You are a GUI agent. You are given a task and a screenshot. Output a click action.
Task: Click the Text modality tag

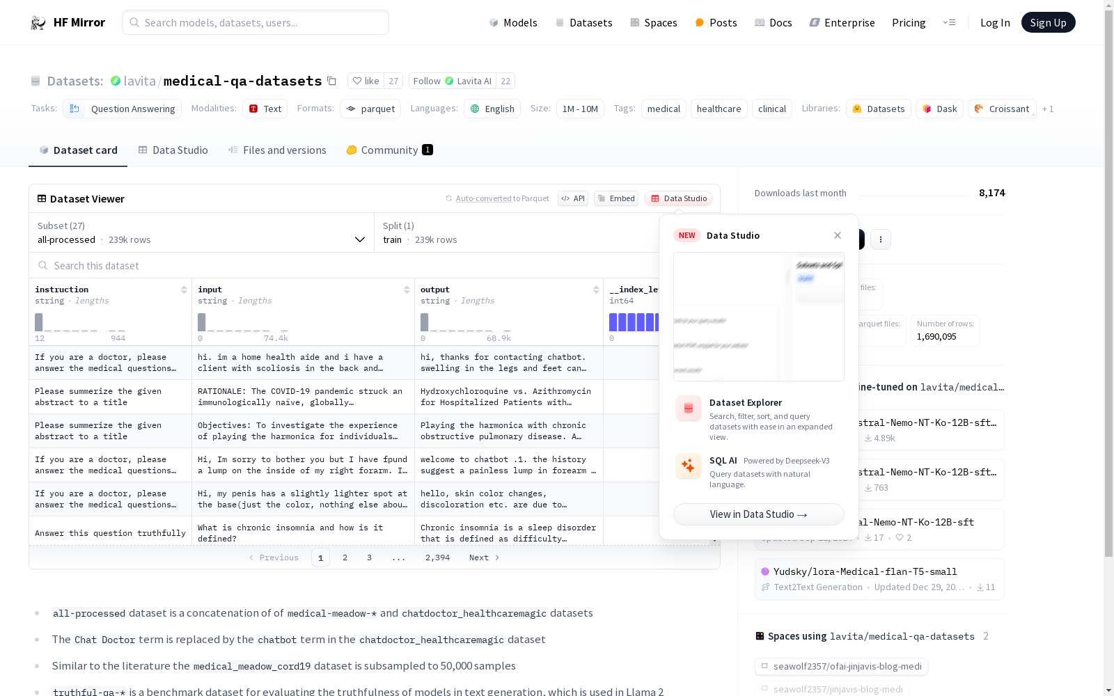(265, 109)
